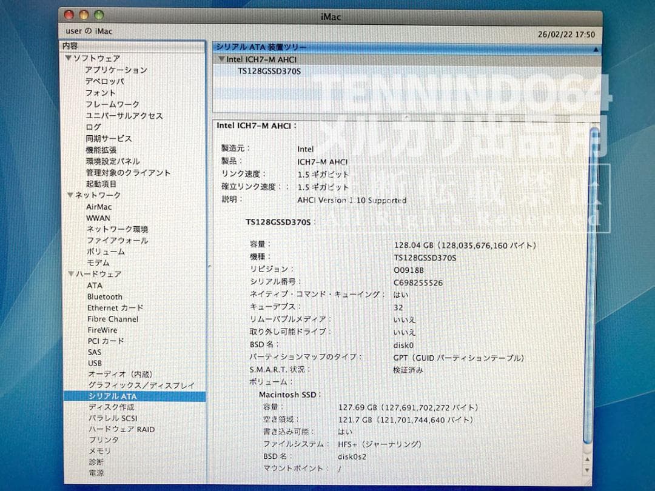Open 環境設定パネル in the sidebar
The width and height of the screenshot is (655, 491).
coord(113,161)
